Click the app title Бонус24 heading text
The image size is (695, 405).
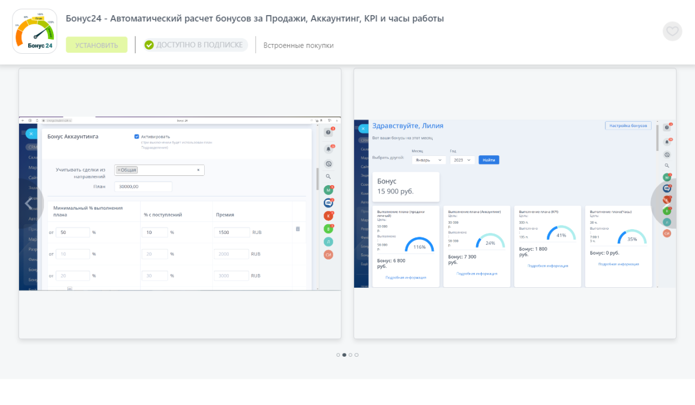pyautogui.click(x=255, y=18)
